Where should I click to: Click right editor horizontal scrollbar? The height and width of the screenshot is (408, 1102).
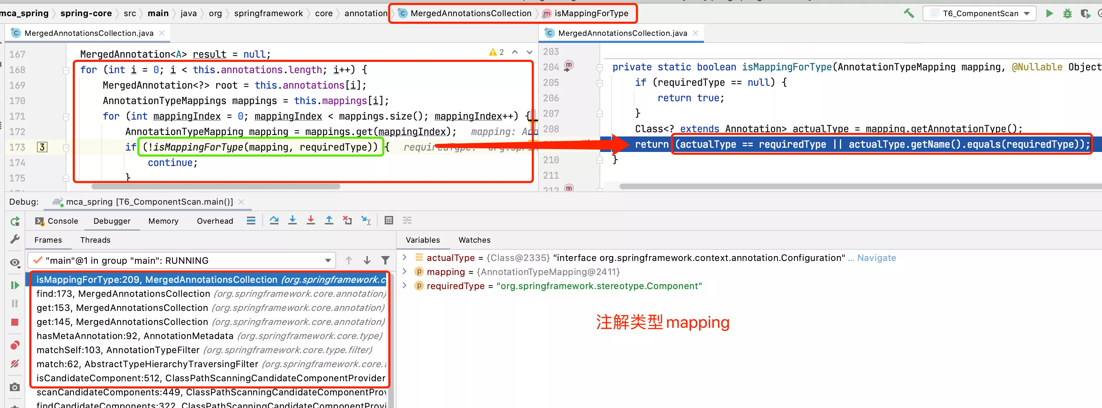click(860, 186)
